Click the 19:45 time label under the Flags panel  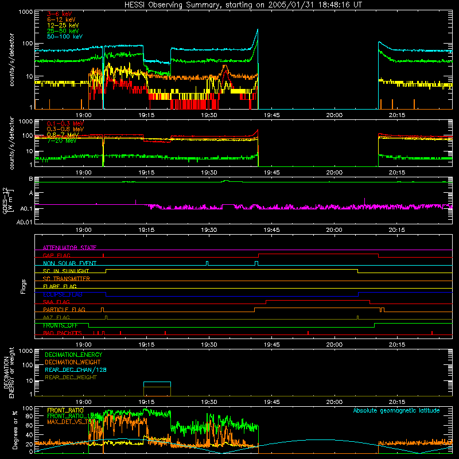pyautogui.click(x=271, y=345)
